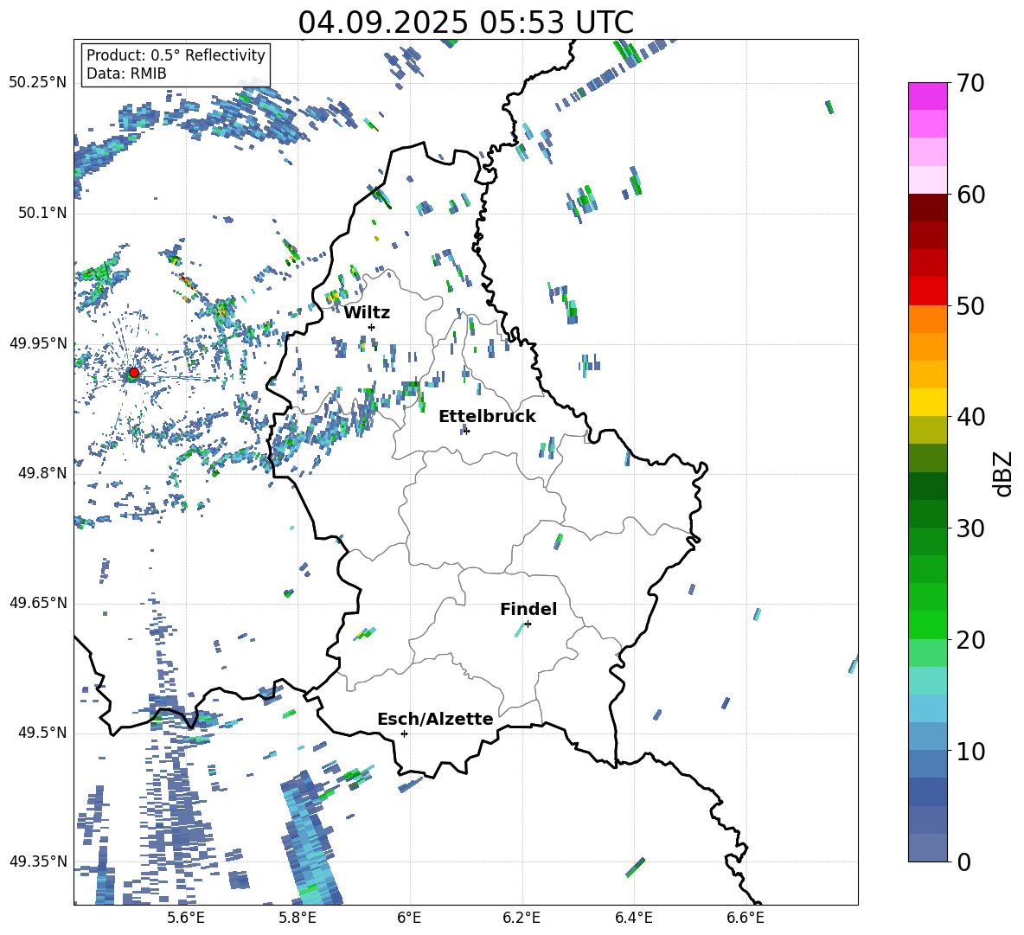Click the dark maroon band below 60 dBZ
The image size is (1024, 935).
(927, 208)
